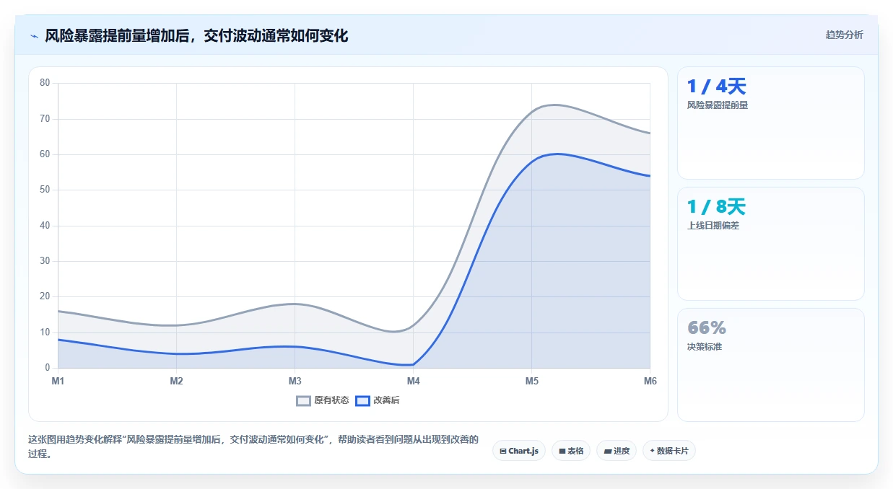Screen dimensions: 893x489
Task: Click the 进度 tag icon
Action: click(x=608, y=451)
